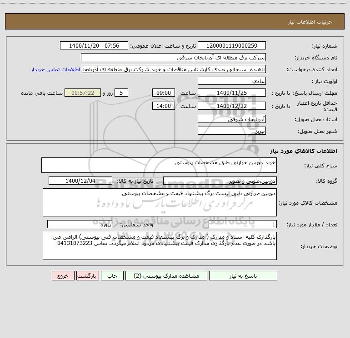The height and width of the screenshot is (338, 350).
Task: Click delivery province field آذربایجان شرقی
Action: click(x=232, y=119)
